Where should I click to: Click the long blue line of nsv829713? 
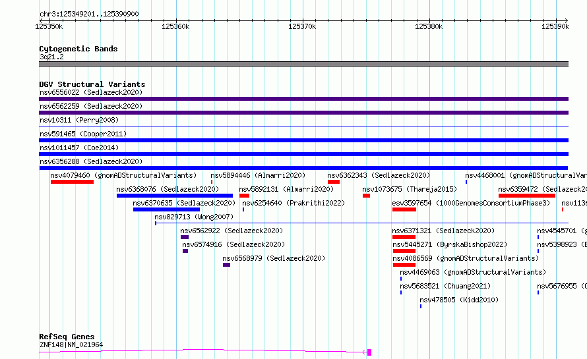click(x=361, y=223)
